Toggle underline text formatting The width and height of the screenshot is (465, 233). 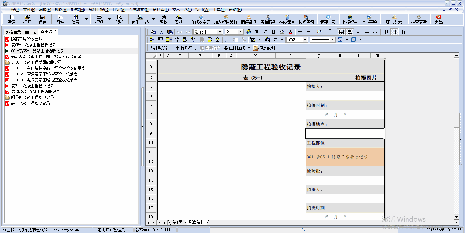[x=273, y=32]
